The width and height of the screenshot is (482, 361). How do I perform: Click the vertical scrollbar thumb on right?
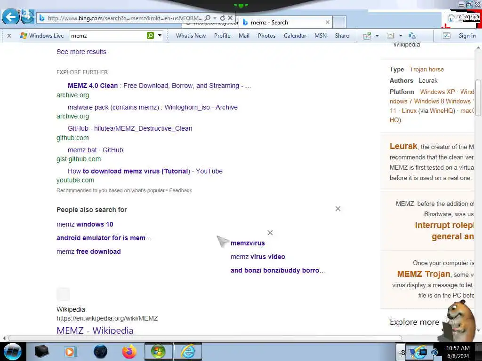(478, 98)
